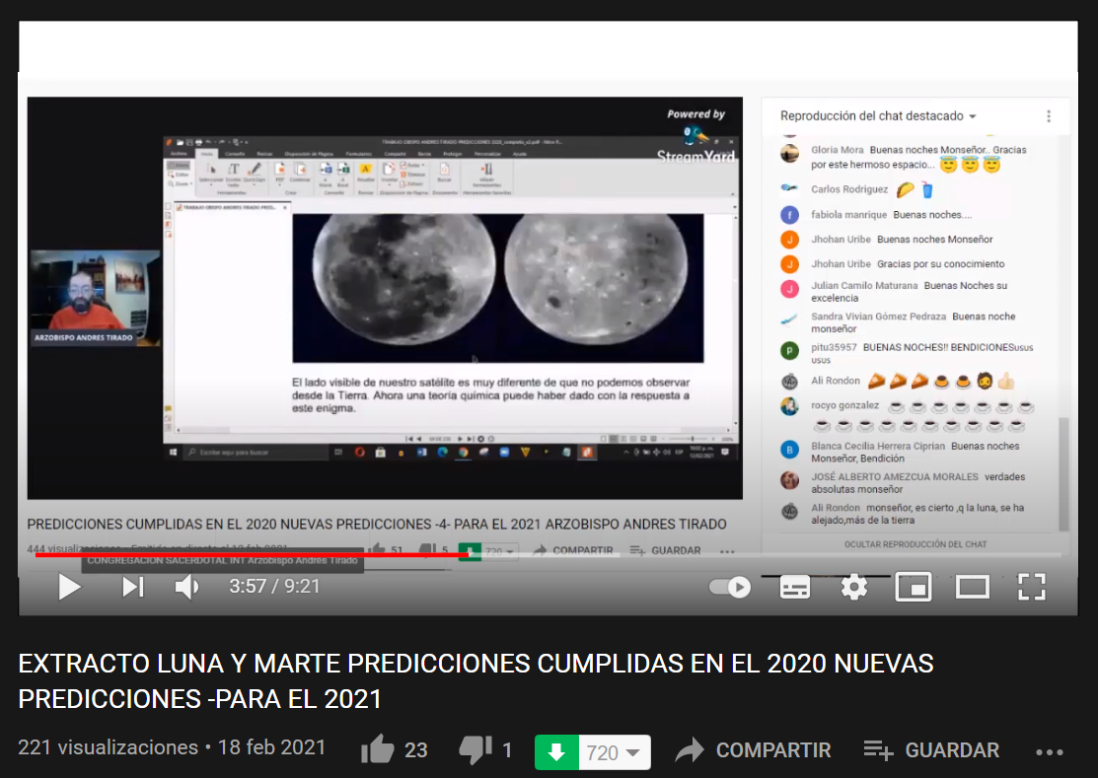Image resolution: width=1098 pixels, height=778 pixels.
Task: Click the EXTRACTO LUNA Y MARTE video title
Action: (476, 680)
